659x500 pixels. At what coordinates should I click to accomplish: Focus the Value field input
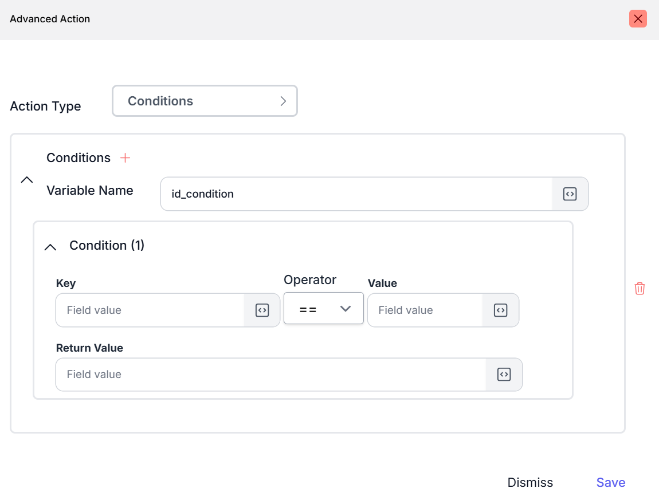click(x=425, y=310)
